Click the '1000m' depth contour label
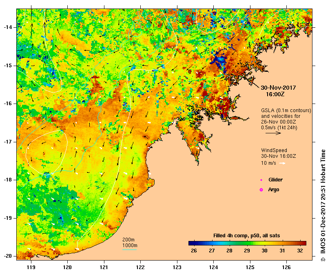The image size is (330, 274). (130, 245)
